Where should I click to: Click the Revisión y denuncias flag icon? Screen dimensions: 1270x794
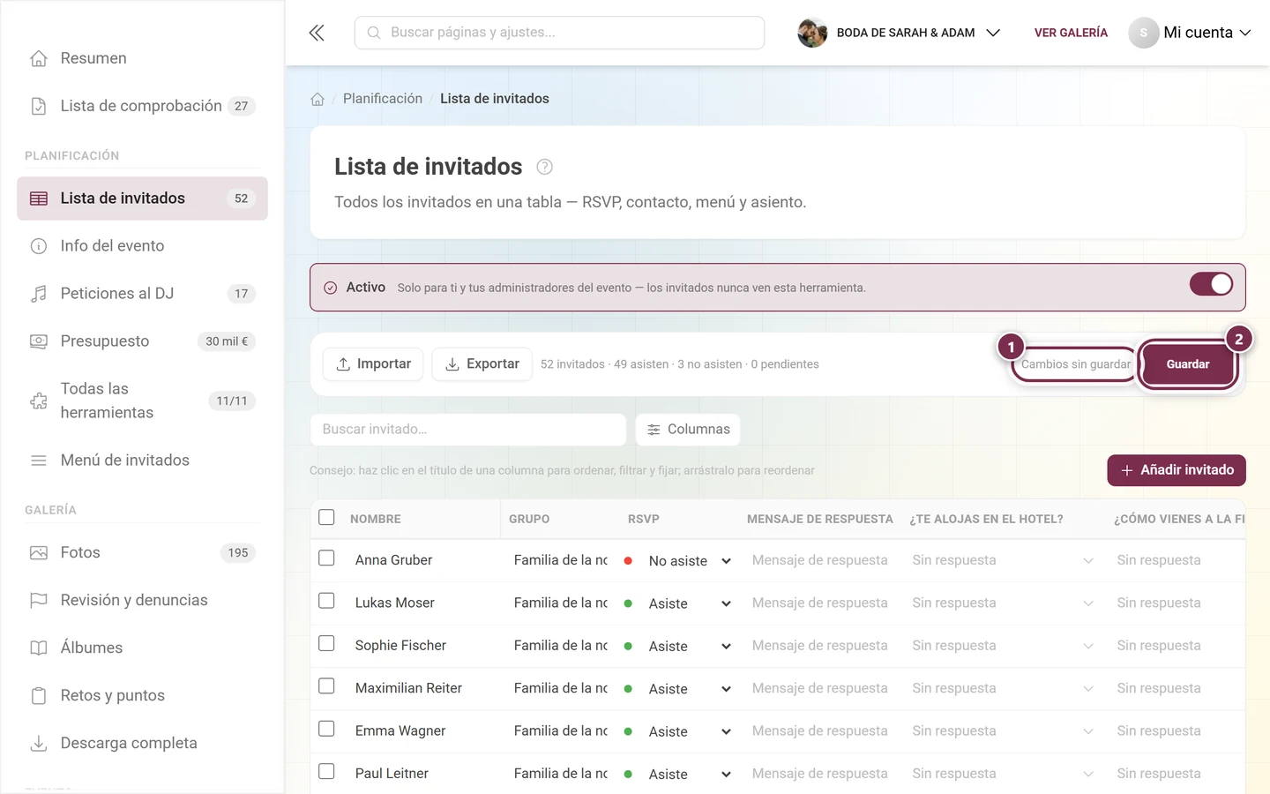tap(39, 600)
